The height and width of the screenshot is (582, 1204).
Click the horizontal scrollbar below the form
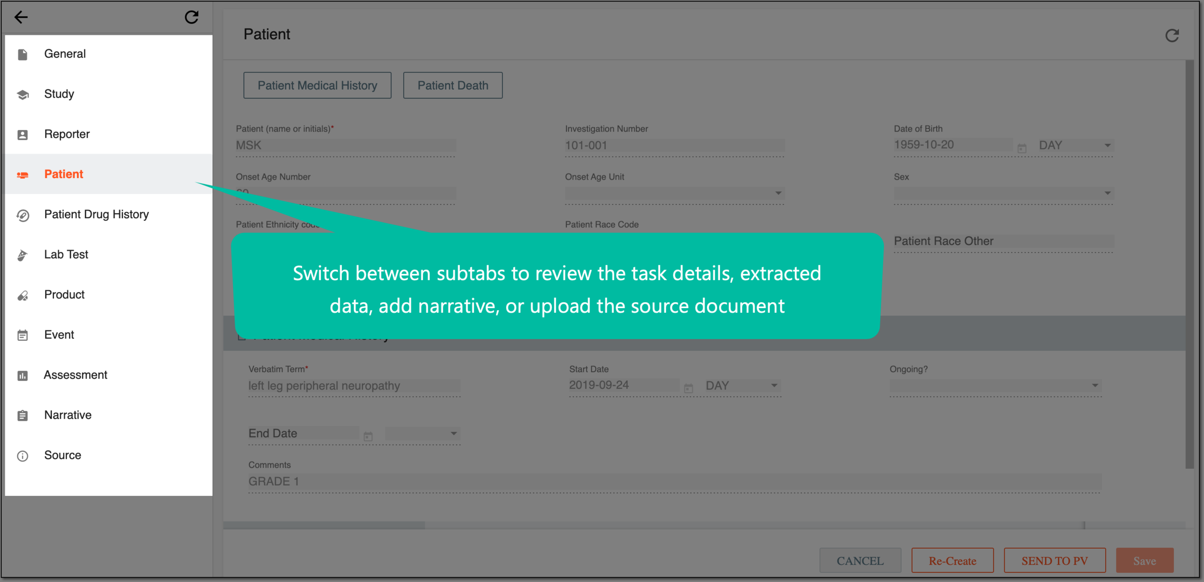click(x=324, y=526)
